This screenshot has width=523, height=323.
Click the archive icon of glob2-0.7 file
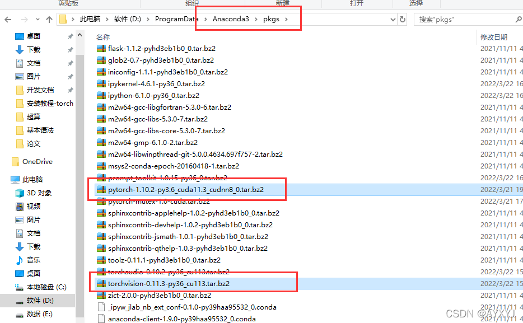pos(101,60)
